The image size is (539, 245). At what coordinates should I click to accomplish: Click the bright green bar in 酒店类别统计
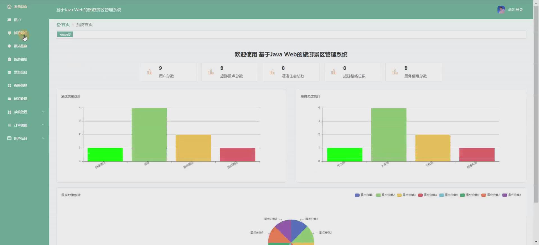point(105,155)
